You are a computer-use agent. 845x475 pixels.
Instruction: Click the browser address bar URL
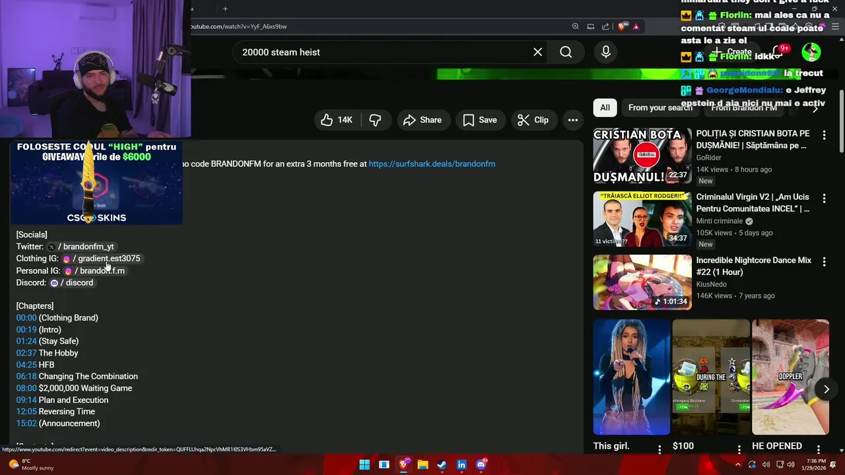[239, 26]
